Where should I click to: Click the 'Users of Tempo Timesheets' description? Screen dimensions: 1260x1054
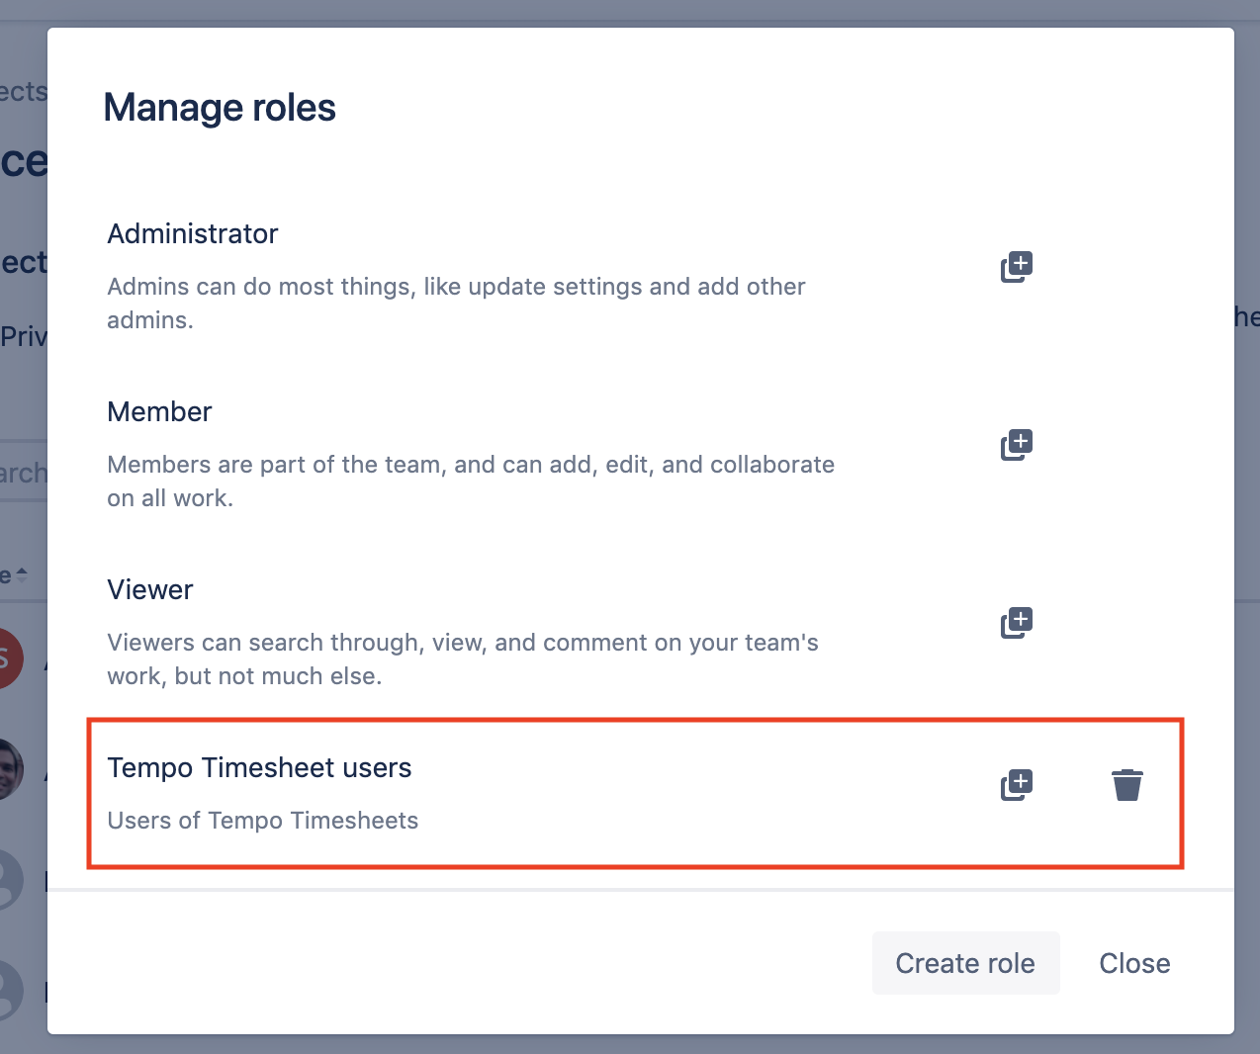263,821
